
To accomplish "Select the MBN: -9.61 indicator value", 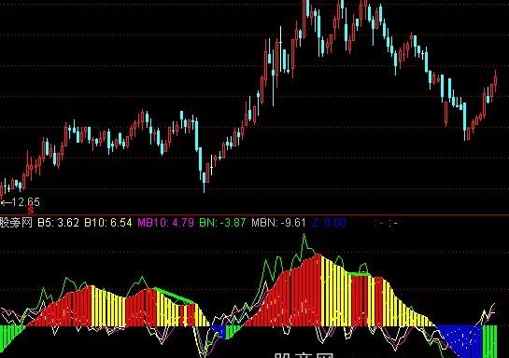I will click(x=278, y=223).
